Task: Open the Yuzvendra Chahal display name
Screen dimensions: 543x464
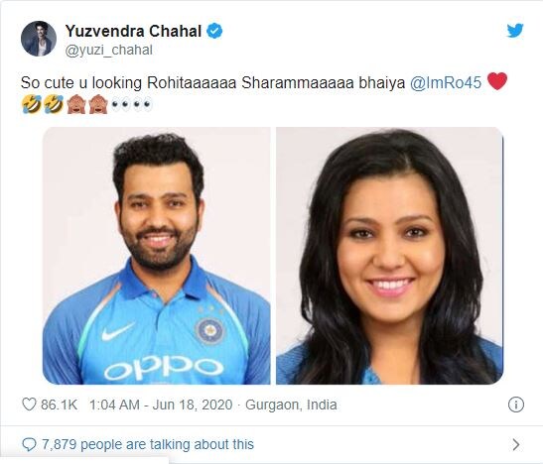Action: [133, 31]
